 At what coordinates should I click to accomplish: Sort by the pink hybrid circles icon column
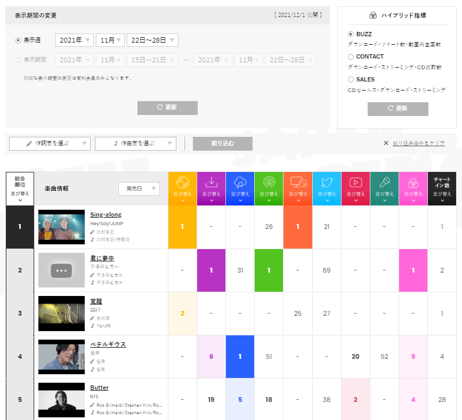click(x=413, y=188)
